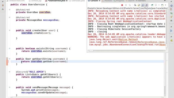Open a new console view icon

click(162, 5)
